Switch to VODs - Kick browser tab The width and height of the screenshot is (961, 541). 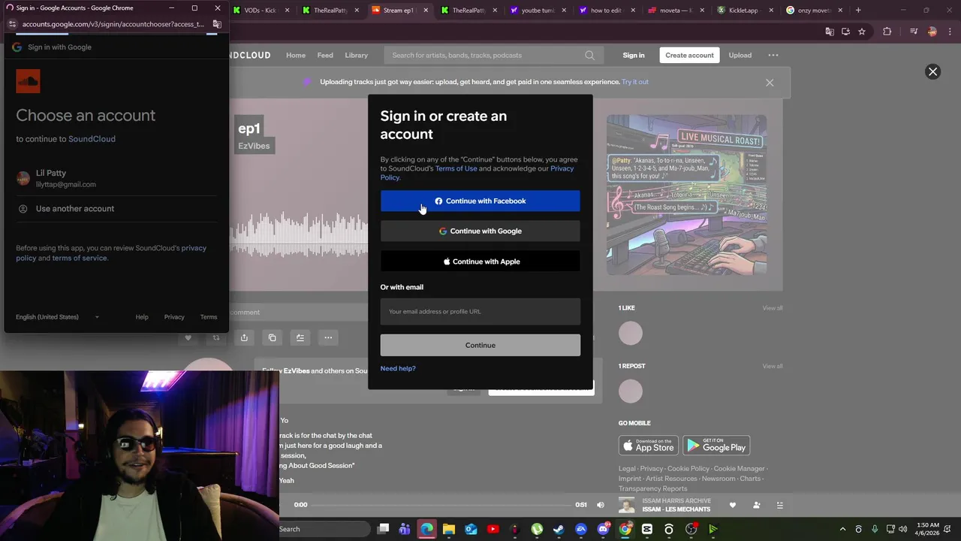261,11
